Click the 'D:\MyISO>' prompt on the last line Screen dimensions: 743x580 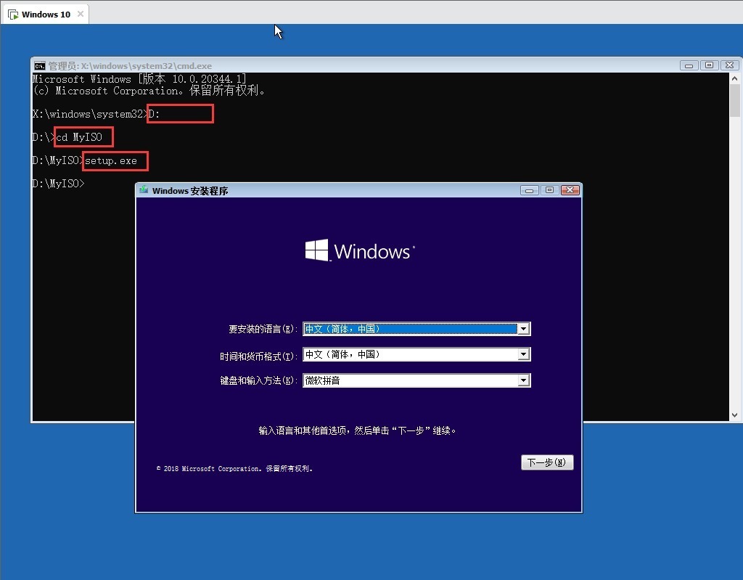tap(58, 184)
